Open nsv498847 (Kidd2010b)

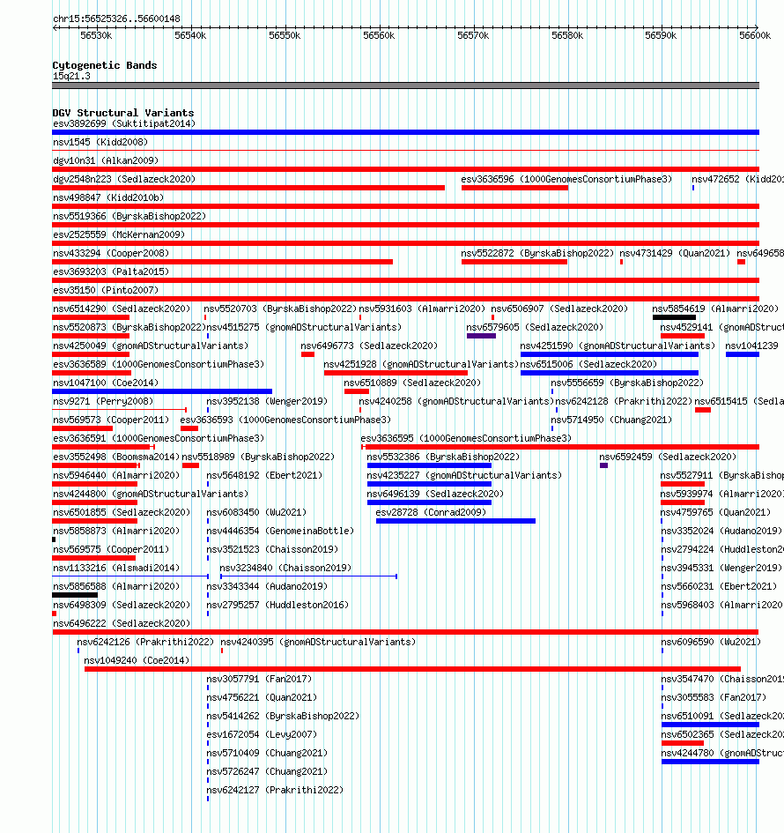pyautogui.click(x=108, y=198)
